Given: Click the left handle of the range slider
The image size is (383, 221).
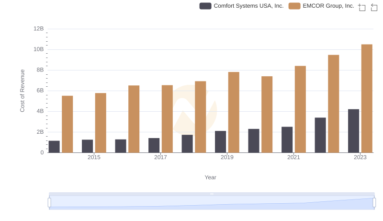Looking at the screenshot, I should pos(49,203).
